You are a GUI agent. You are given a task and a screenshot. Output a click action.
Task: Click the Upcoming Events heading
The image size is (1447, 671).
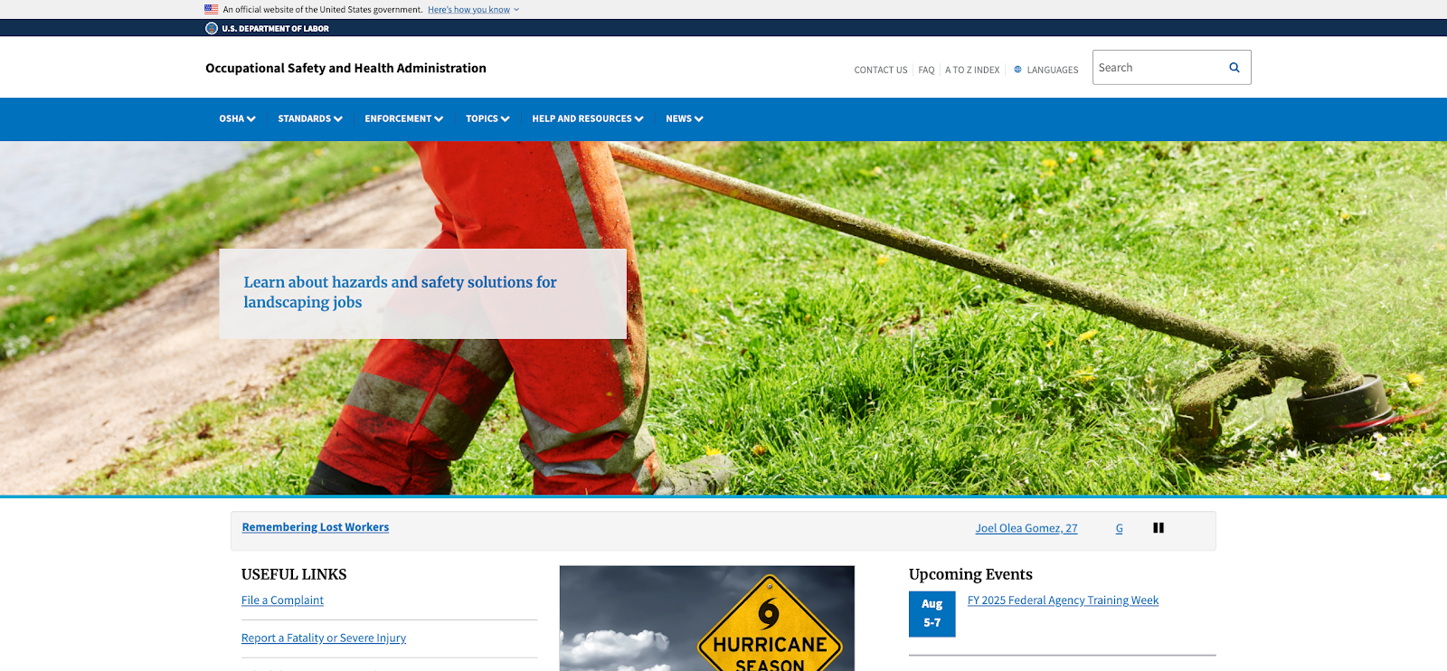(970, 574)
